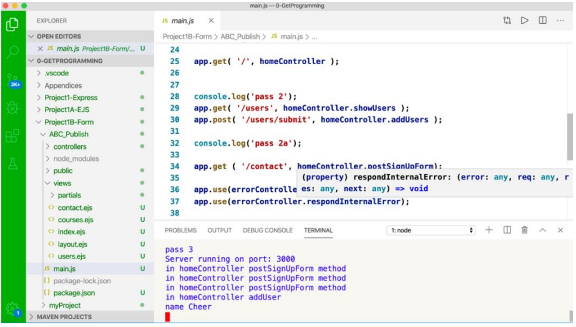This screenshot has height=327, width=576.
Task: Open the Test flask icon
Action: (x=12, y=163)
